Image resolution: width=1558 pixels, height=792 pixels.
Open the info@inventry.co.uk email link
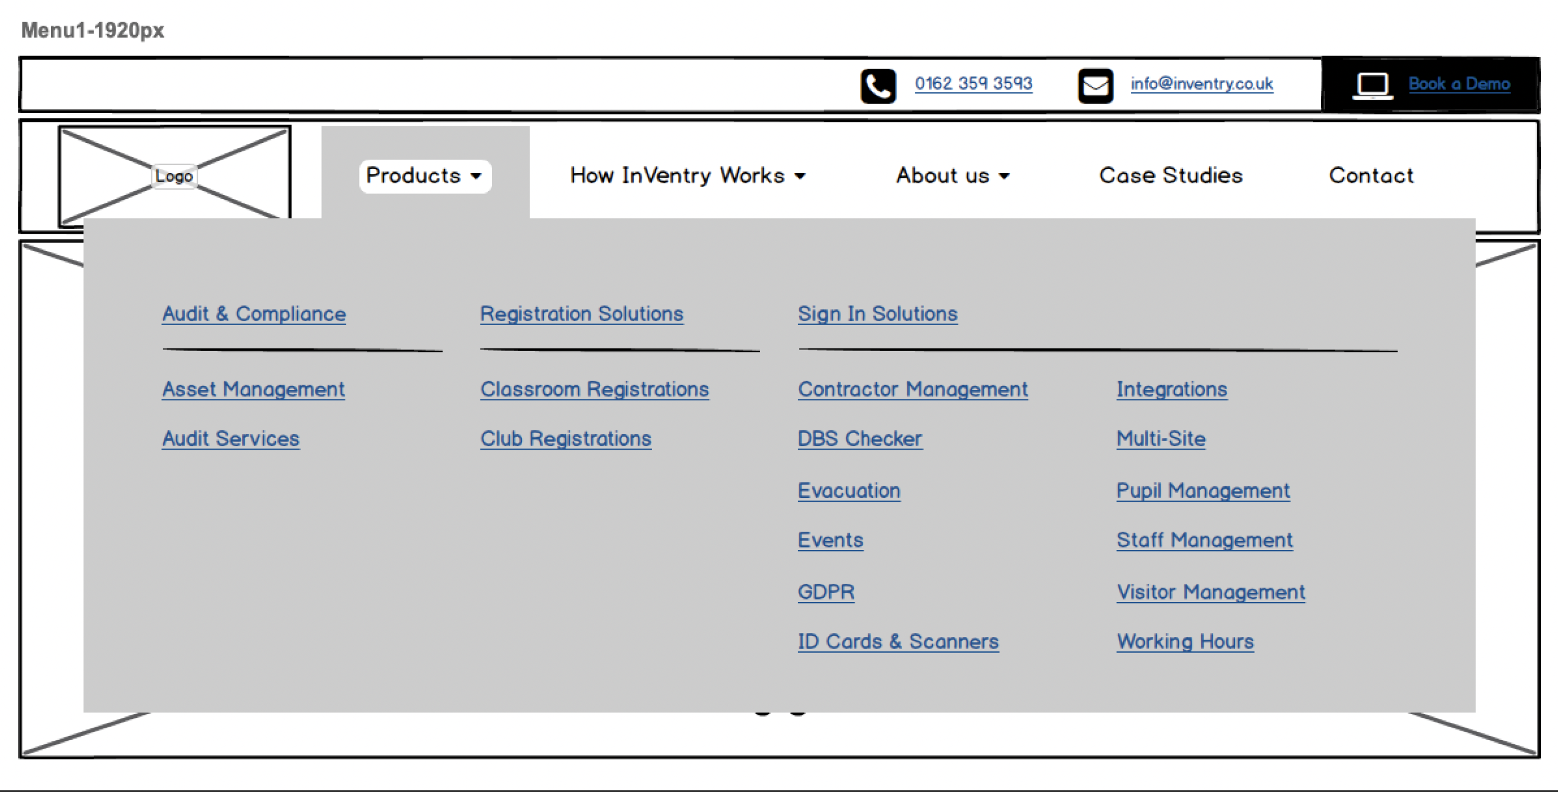(1202, 84)
